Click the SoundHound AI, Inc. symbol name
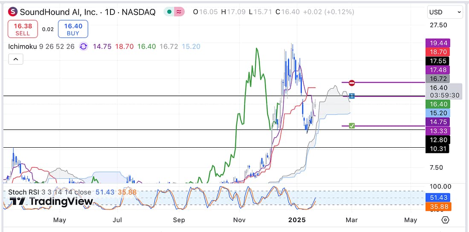Image resolution: width=469 pixels, height=232 pixels. click(x=58, y=12)
